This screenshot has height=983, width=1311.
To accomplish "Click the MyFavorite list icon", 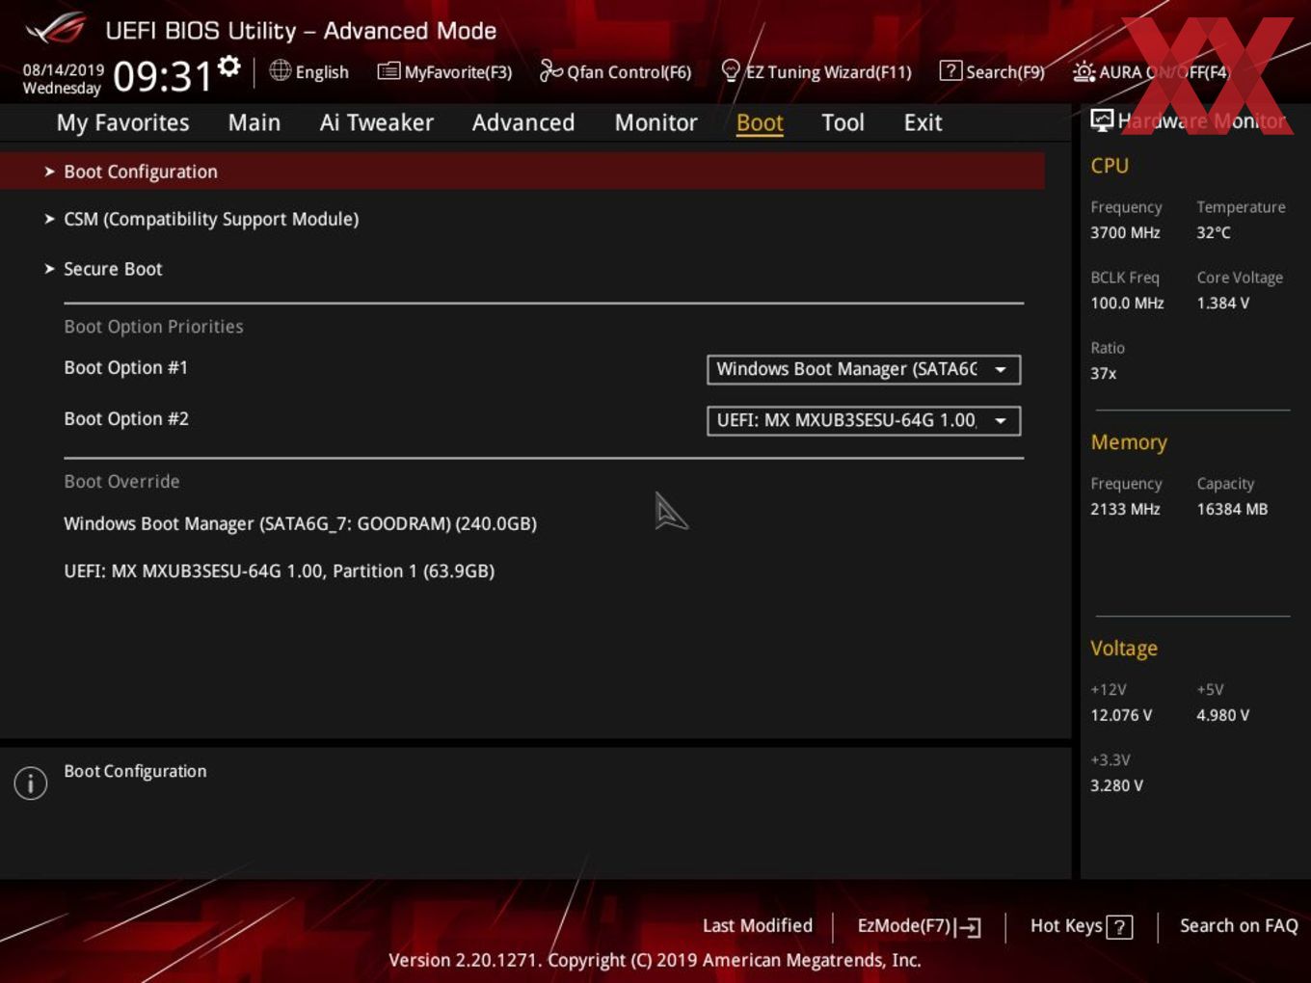I will [x=388, y=71].
